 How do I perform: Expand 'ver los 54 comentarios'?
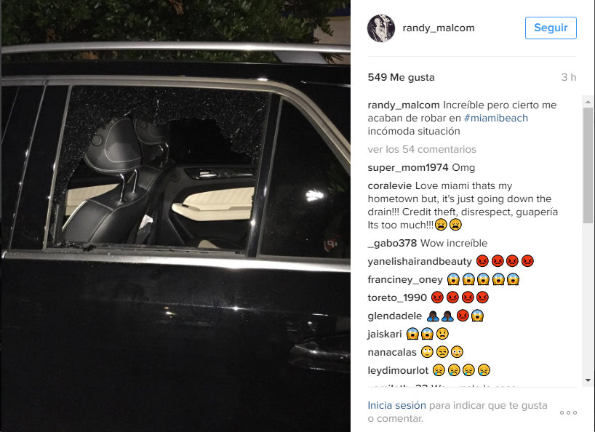422,149
